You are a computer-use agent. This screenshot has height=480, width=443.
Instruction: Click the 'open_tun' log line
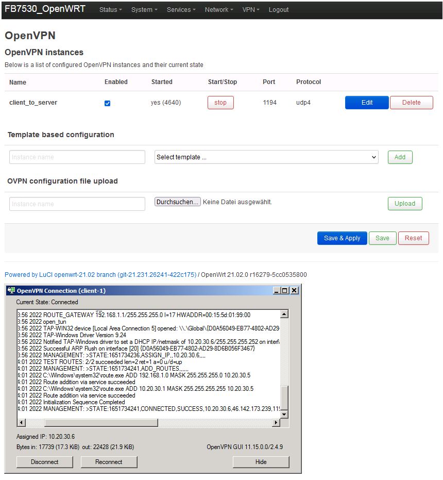(42, 321)
